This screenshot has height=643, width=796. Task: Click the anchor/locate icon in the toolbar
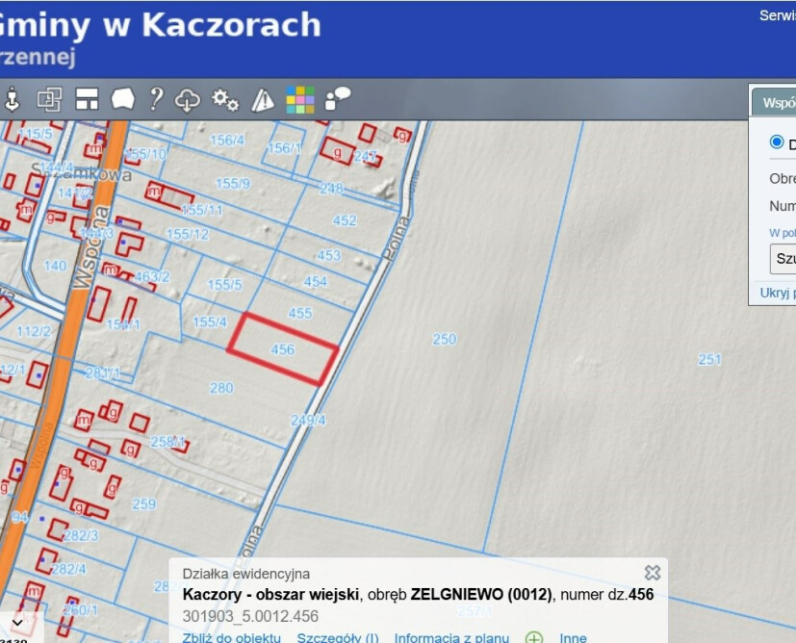tap(13, 99)
